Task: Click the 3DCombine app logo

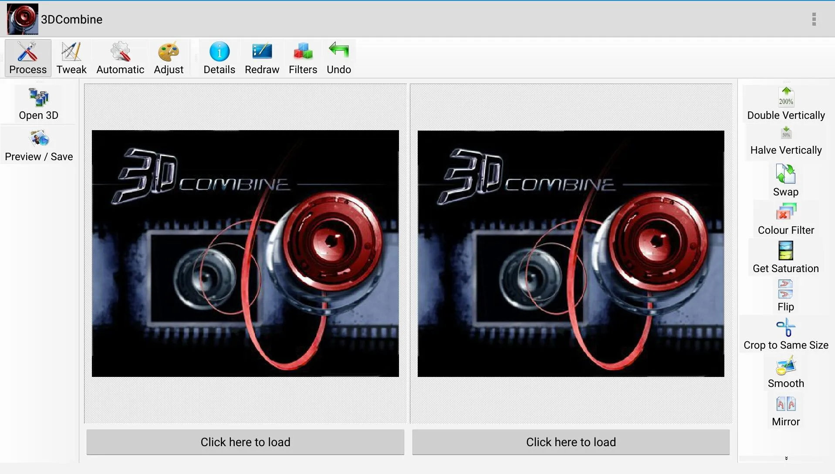Action: coord(23,19)
